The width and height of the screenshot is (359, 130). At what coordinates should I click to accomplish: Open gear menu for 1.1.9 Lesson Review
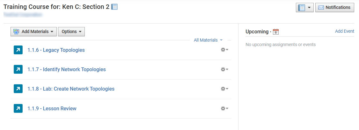tap(224, 109)
